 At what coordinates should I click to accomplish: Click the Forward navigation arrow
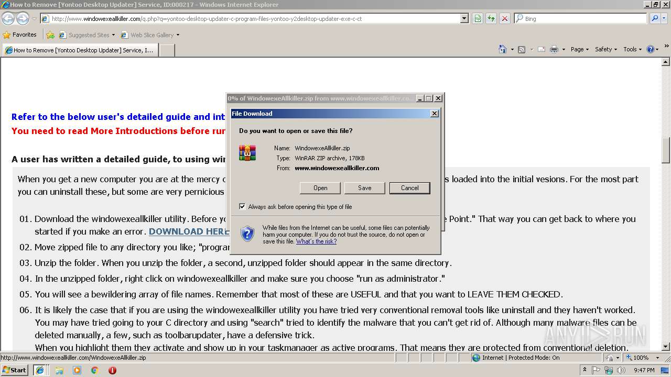[x=23, y=19]
